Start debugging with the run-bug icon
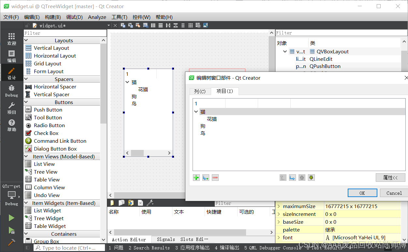 point(11,231)
